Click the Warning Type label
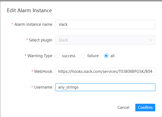Image resolution: width=162 pixels, height=117 pixels. point(40,56)
